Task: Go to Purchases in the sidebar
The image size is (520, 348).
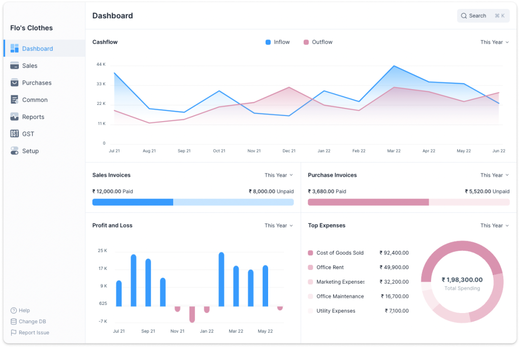Action: point(37,83)
